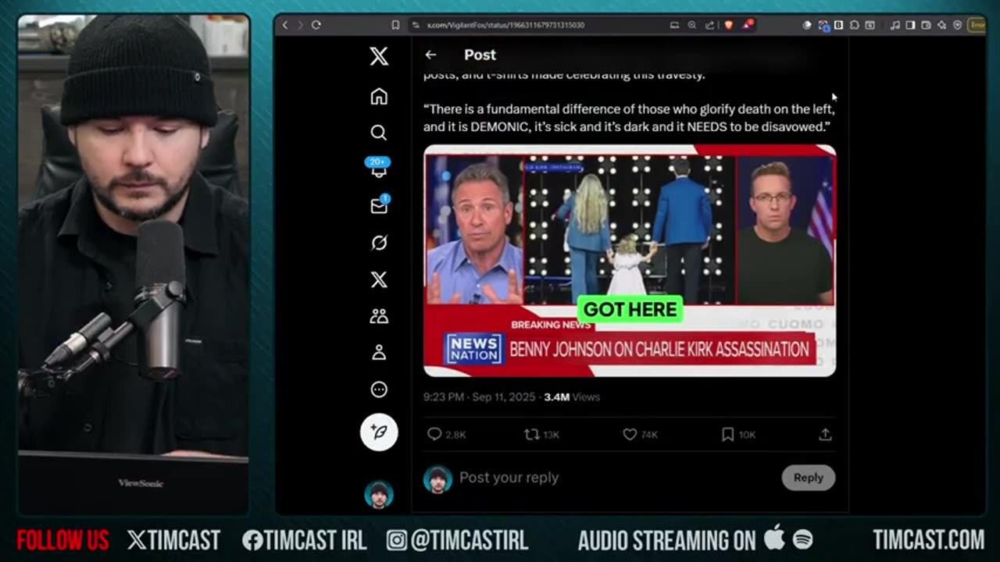Click the zoom magnifier in address bar
1000x562 pixels.
(x=691, y=25)
